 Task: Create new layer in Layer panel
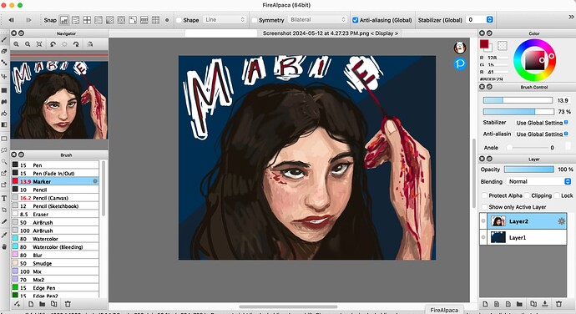point(485,304)
